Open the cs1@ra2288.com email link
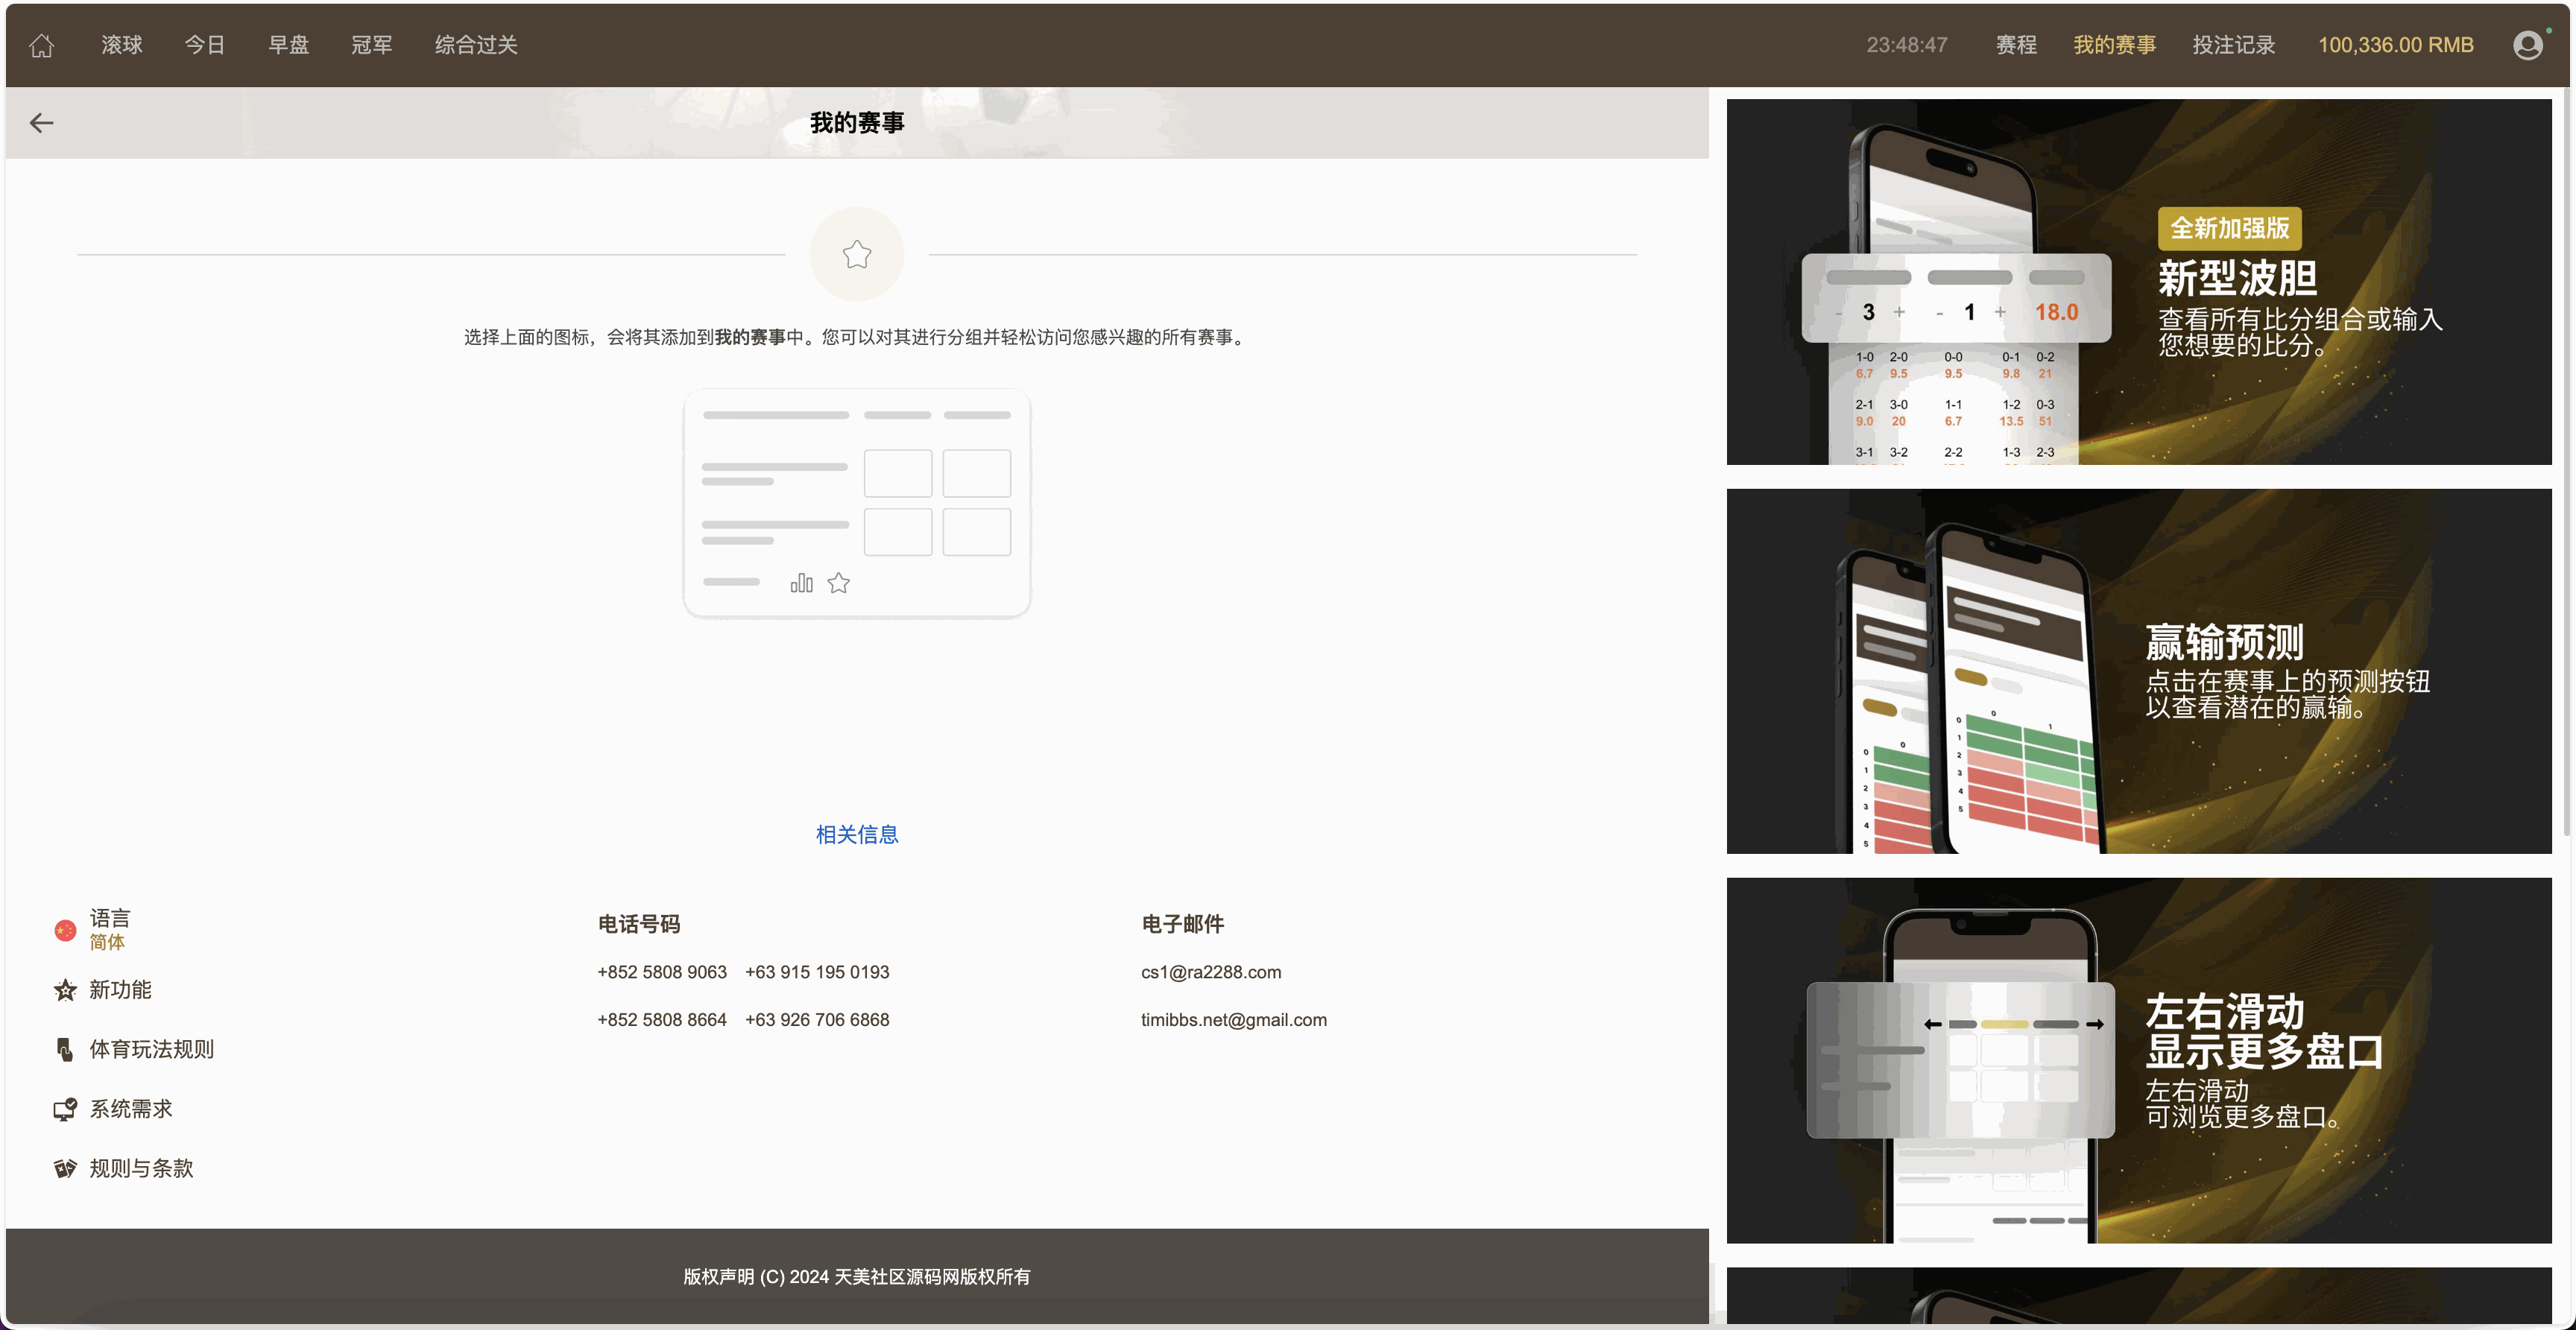 (x=1211, y=971)
